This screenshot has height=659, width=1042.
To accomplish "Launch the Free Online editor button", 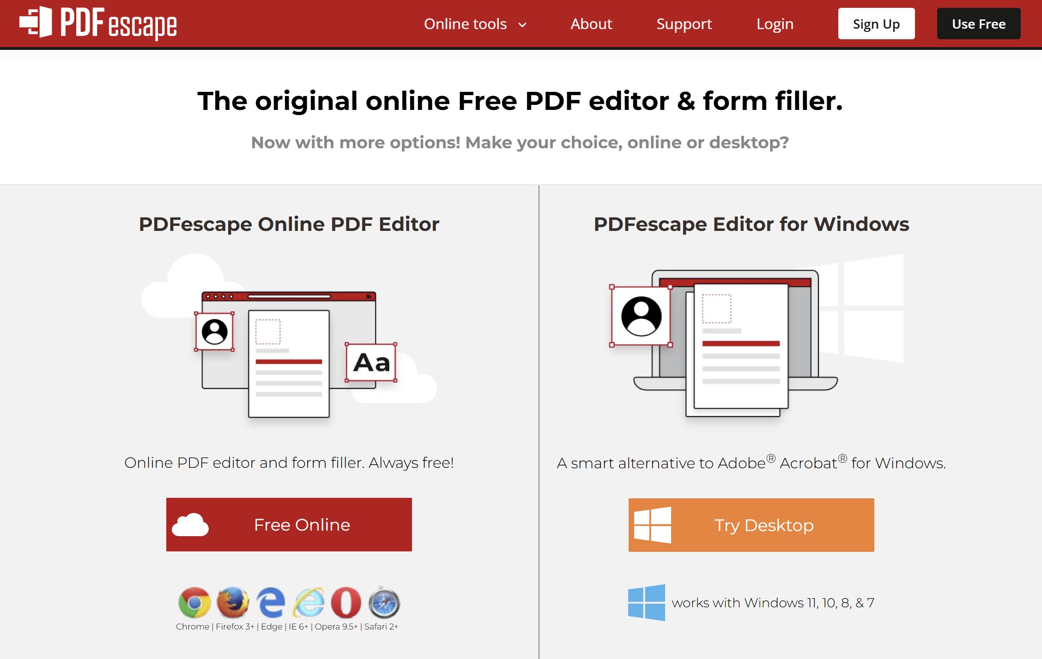I will point(289,525).
